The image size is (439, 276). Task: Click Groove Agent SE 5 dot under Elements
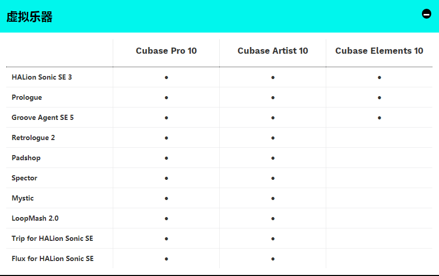click(380, 118)
